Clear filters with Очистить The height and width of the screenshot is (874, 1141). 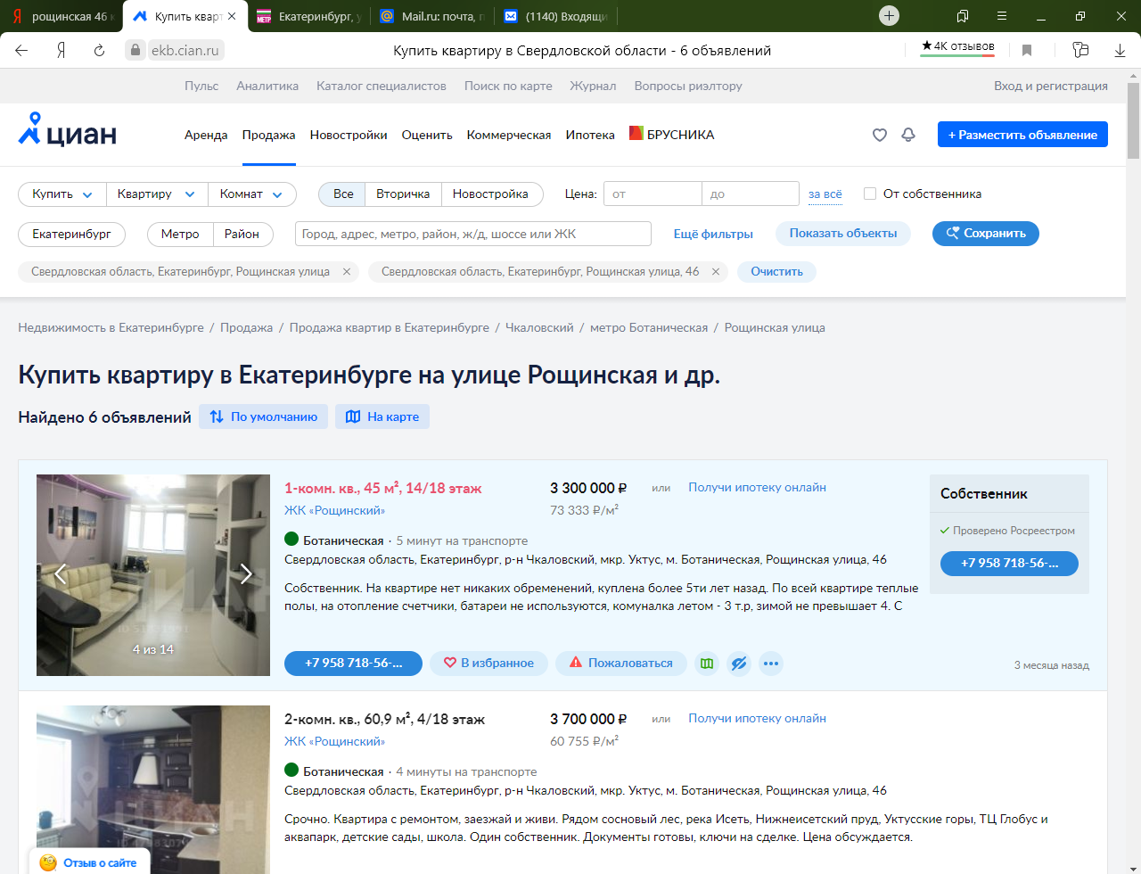click(x=776, y=271)
